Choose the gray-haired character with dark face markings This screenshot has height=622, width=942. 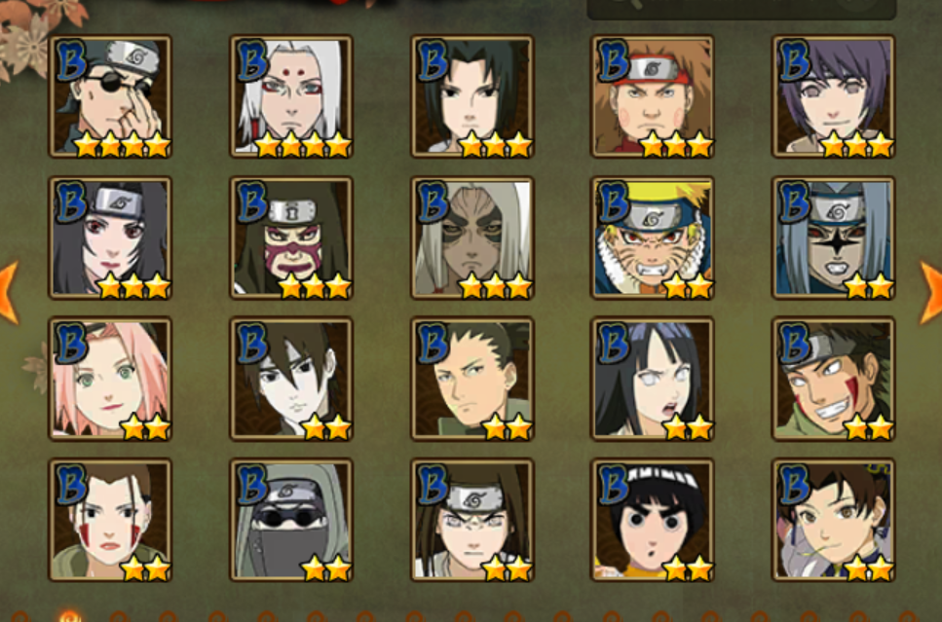point(472,238)
